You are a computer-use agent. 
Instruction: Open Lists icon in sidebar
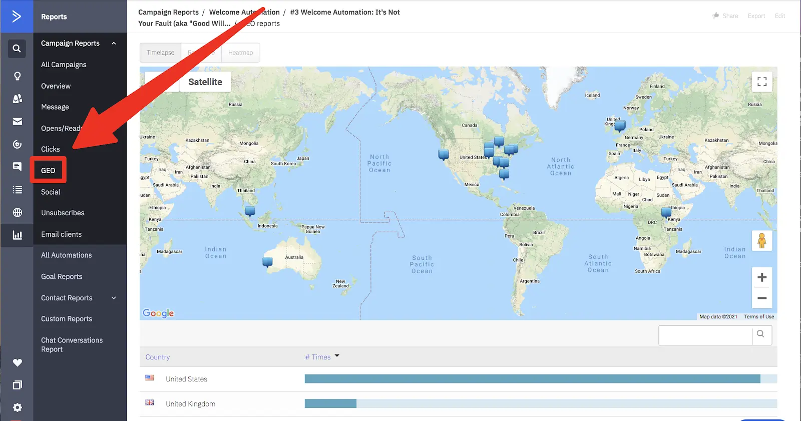click(x=17, y=189)
